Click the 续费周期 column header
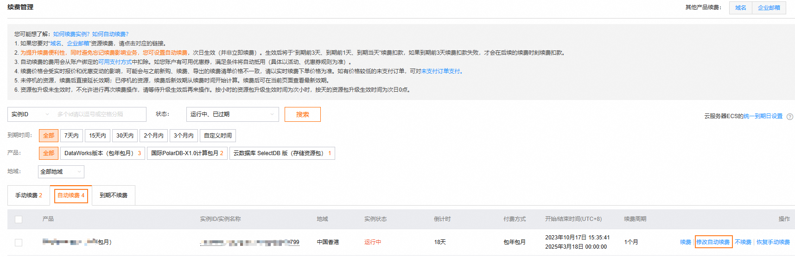The image size is (795, 257). 635,219
